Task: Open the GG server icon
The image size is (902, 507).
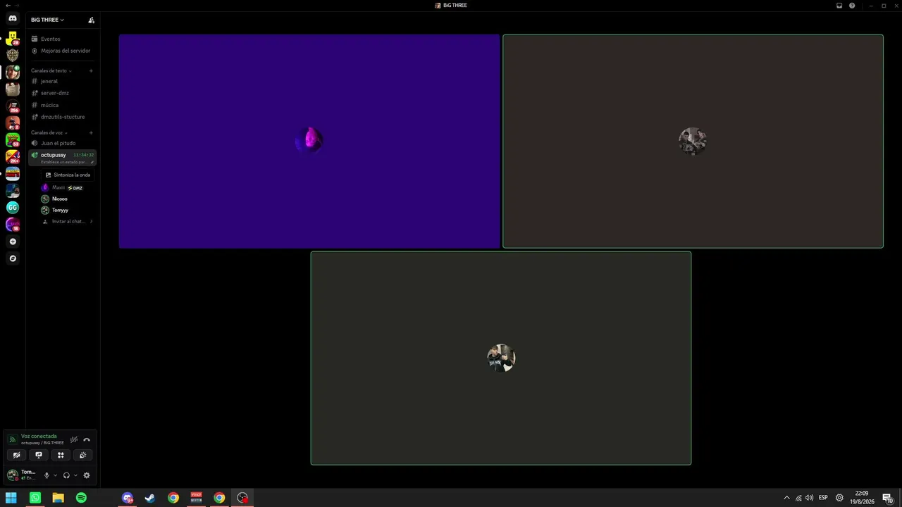Action: 13,208
